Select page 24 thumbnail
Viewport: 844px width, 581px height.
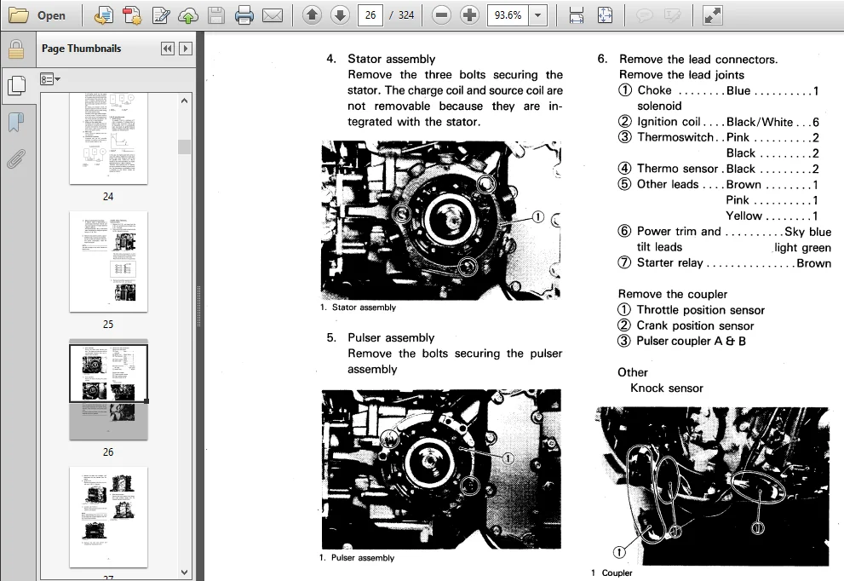coord(108,138)
